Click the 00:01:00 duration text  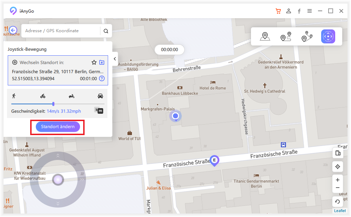click(x=88, y=79)
